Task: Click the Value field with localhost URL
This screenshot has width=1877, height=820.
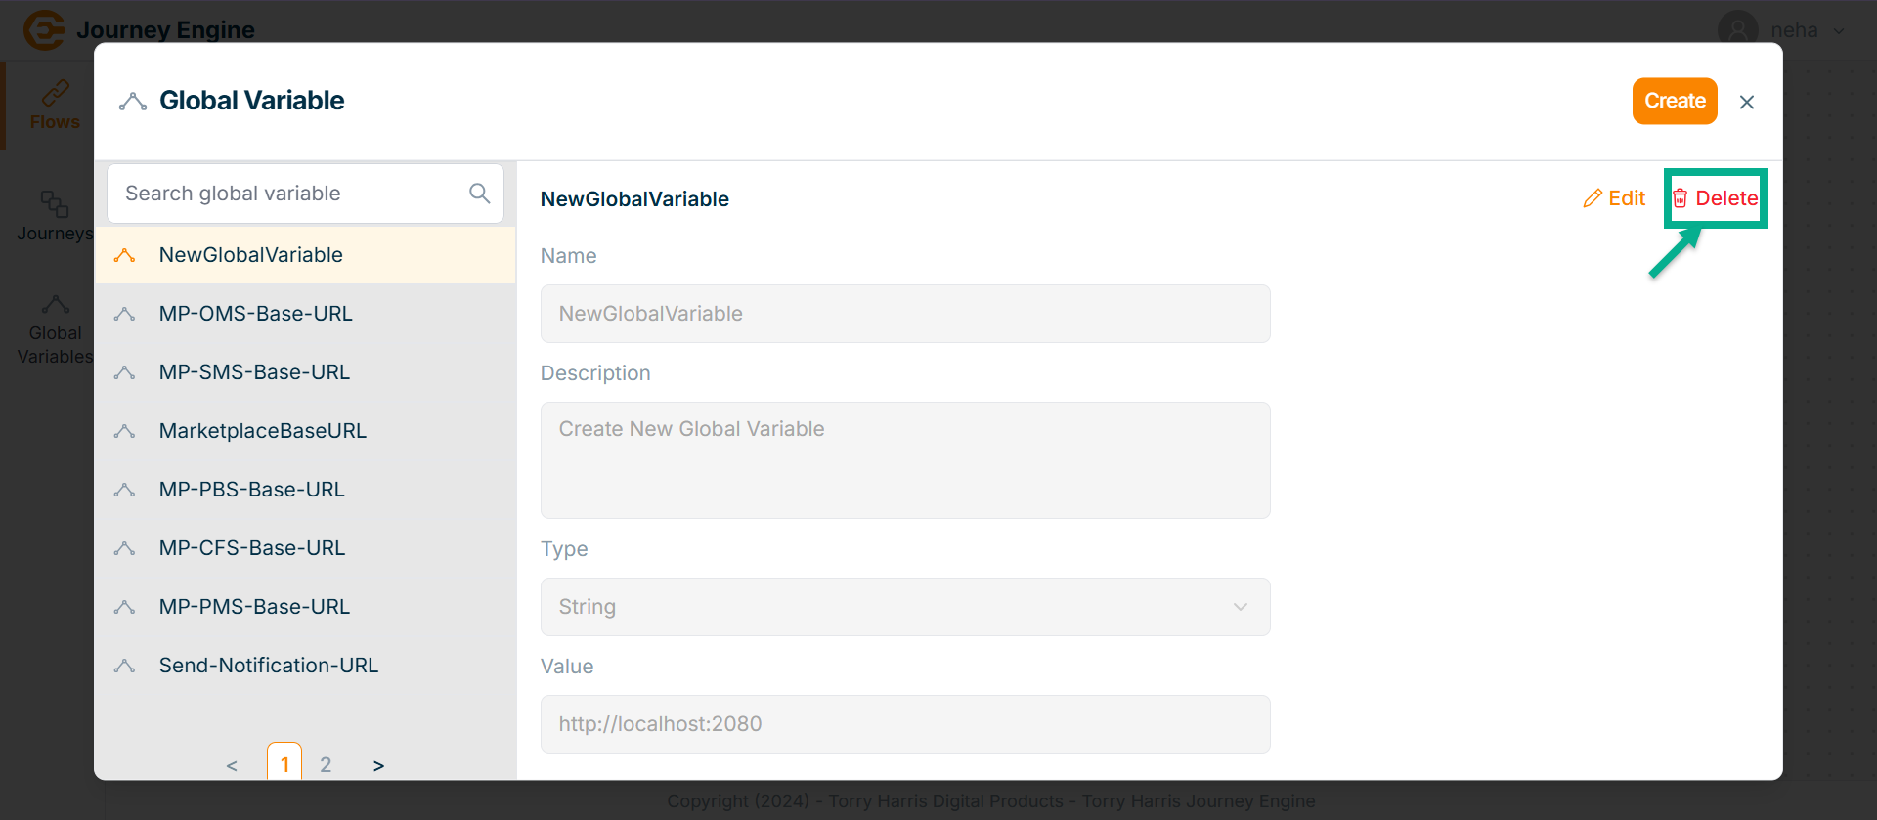Action: [904, 724]
